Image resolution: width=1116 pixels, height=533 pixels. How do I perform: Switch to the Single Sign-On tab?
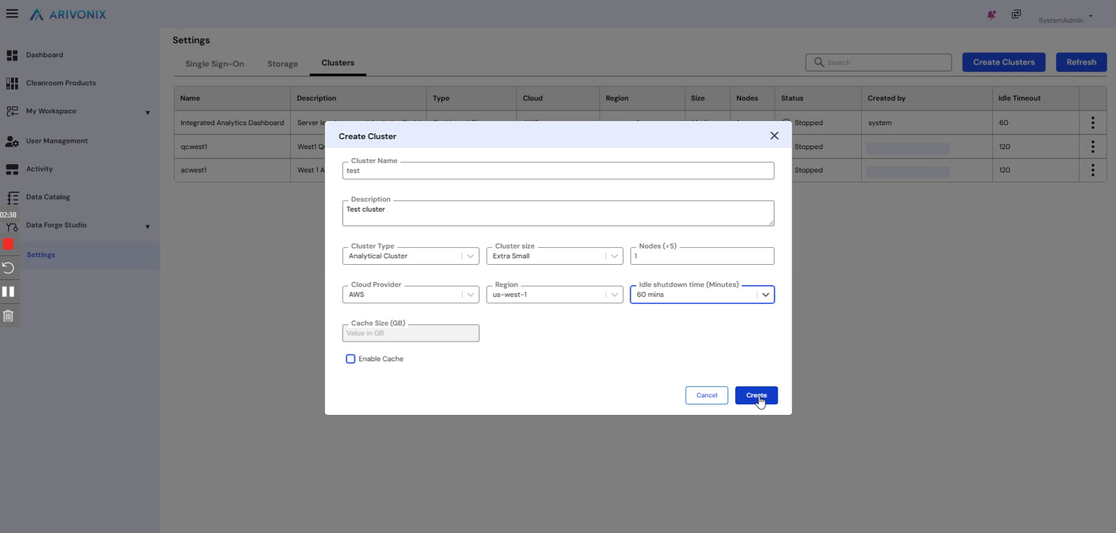click(214, 64)
